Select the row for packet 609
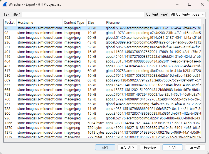209x154 pixels. coord(102,80)
